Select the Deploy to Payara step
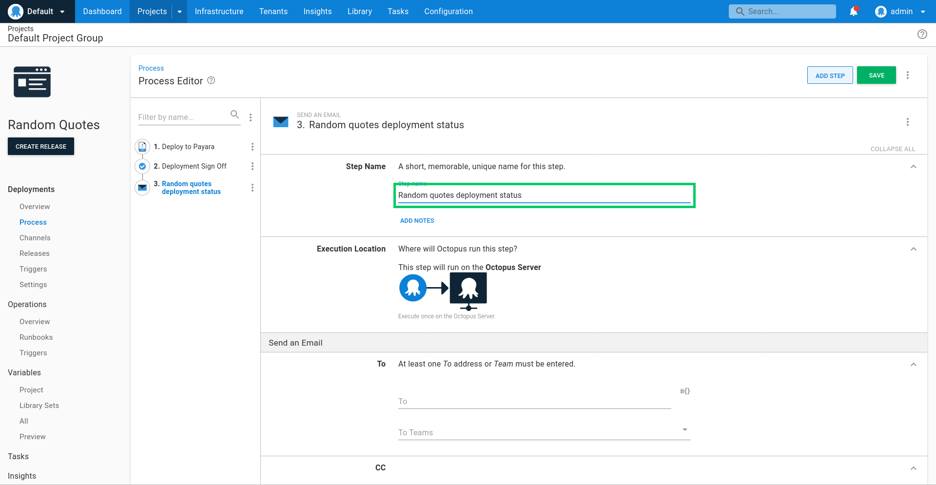936x485 pixels. point(188,147)
